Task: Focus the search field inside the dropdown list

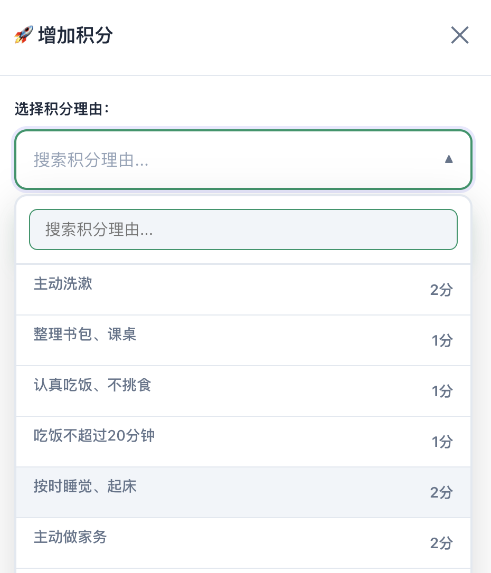Action: 243,230
